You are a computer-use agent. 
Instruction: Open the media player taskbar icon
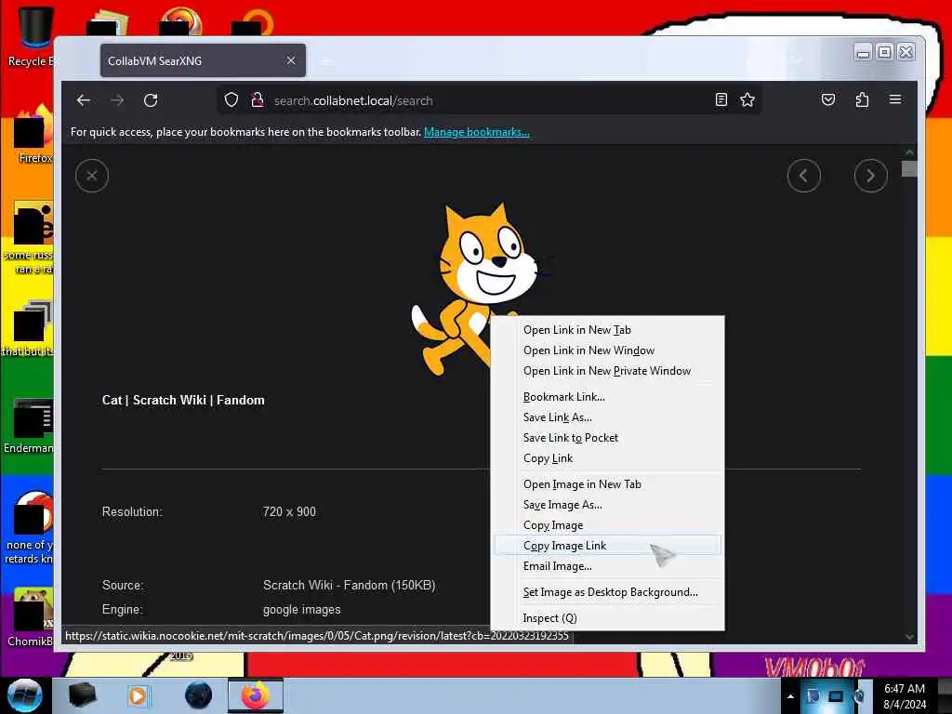coord(138,695)
